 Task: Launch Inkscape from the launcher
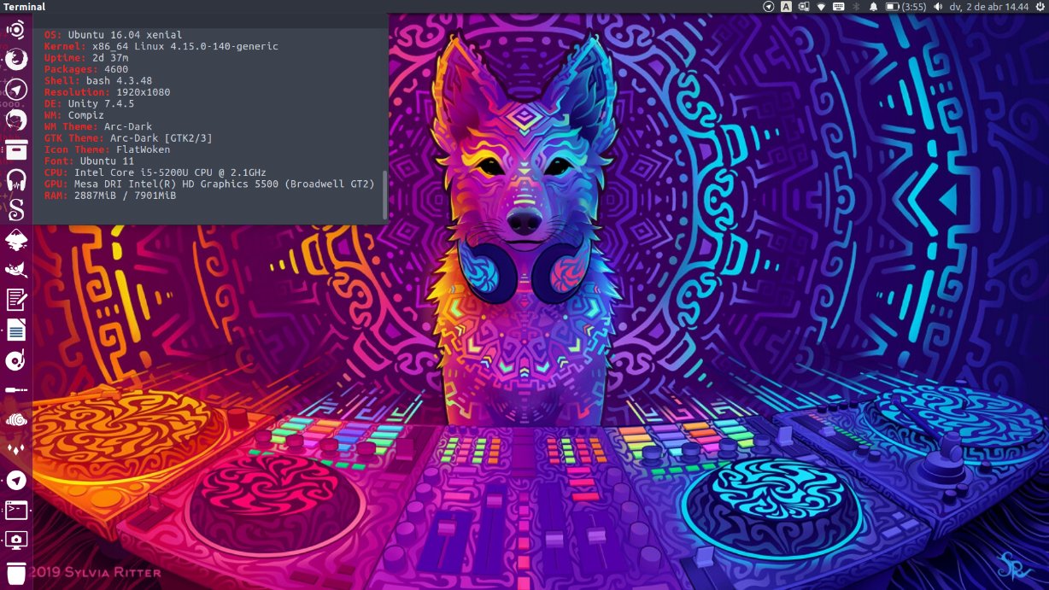[x=15, y=240]
